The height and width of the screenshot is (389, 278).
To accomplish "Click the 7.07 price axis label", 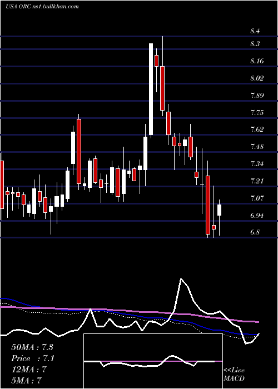I will tap(257, 198).
